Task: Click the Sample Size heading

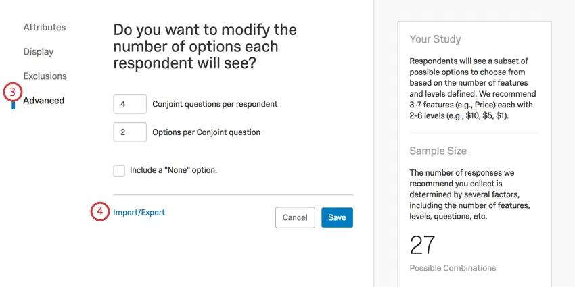Action: click(438, 151)
